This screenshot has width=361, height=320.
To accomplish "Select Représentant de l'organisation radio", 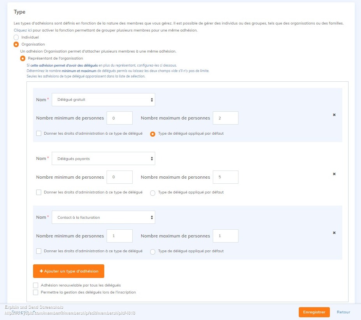I will pyautogui.click(x=23, y=58).
